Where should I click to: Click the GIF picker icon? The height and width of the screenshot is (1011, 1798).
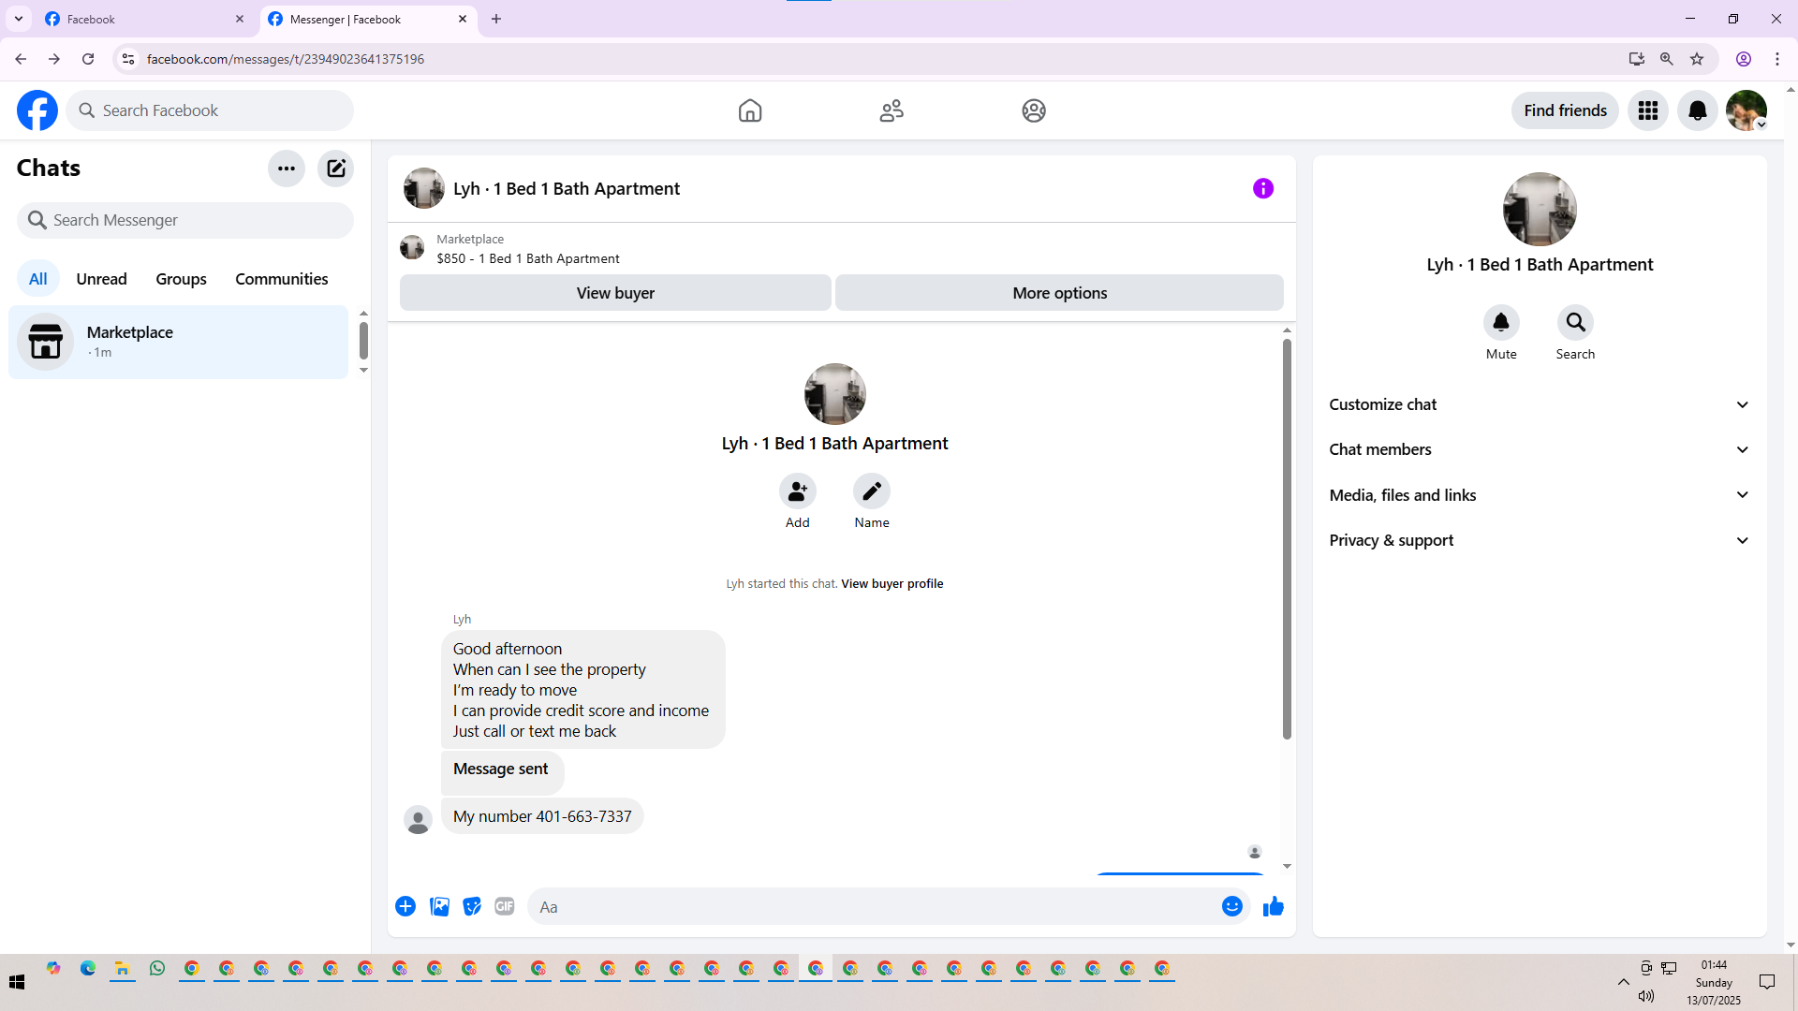pos(505,906)
